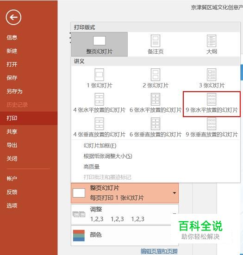Viewport: 243px width, 255px height.
Task: Pick 9 张垂直放置的幻灯片 handout
Action: [212, 128]
